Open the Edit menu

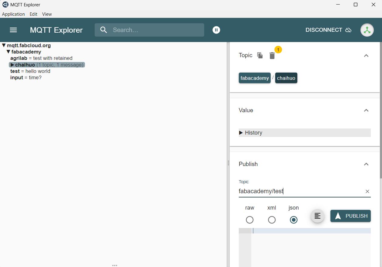tap(33, 14)
